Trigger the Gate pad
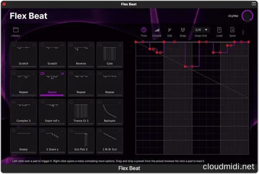Image resolution: width=259 pixels, height=174 pixels. coord(110,55)
